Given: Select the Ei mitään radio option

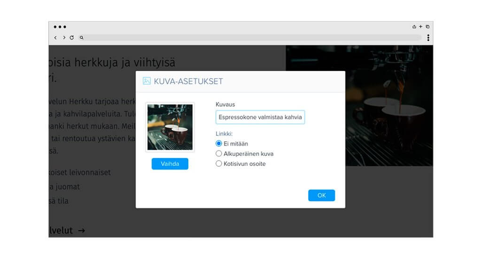Looking at the screenshot, I should coord(219,143).
